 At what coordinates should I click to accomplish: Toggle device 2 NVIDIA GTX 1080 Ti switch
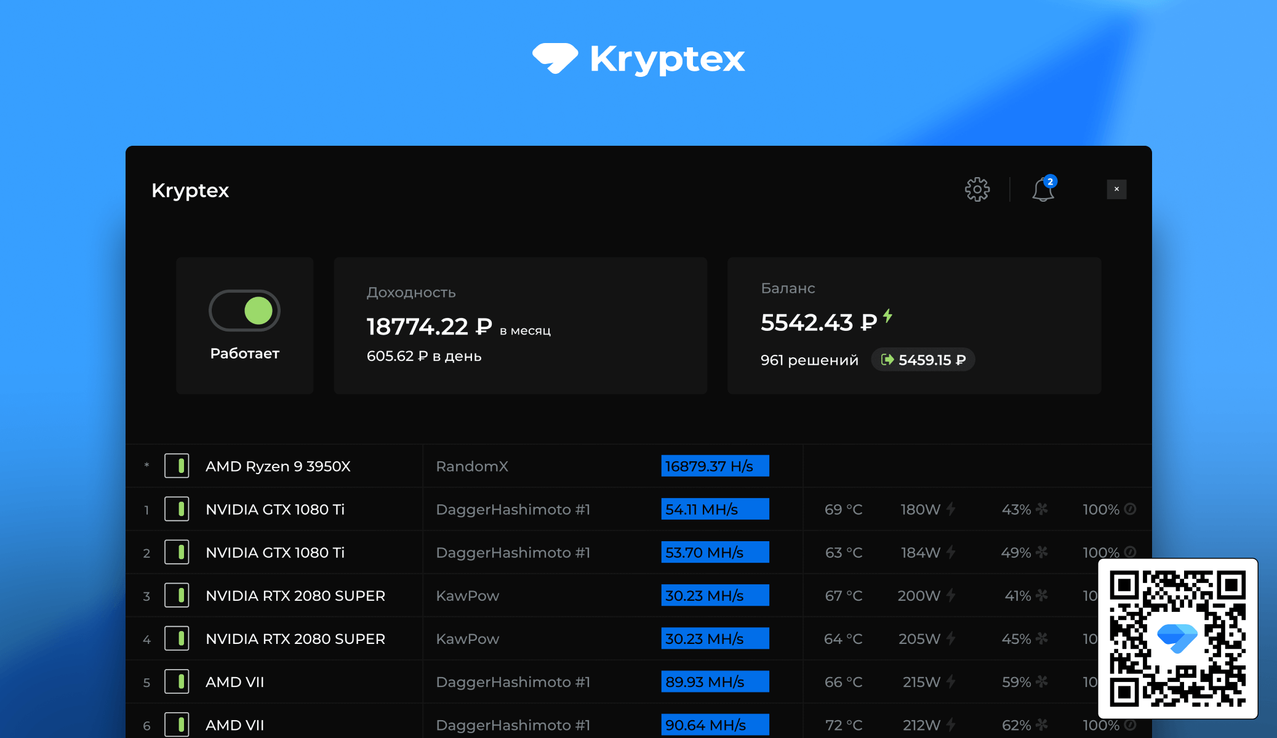[177, 552]
